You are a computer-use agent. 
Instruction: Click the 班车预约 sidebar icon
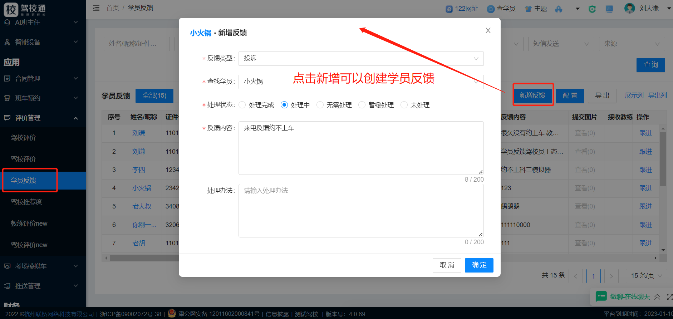[7, 98]
